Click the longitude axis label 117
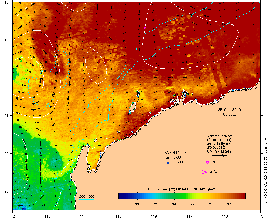The height and width of the screenshot is (218, 270). (x=190, y=216)
